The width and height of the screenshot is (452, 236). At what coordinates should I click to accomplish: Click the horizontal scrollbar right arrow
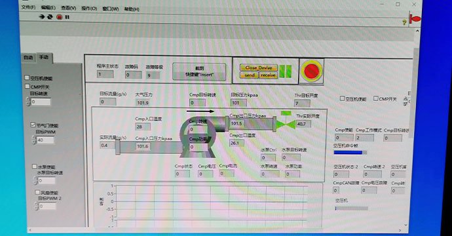pos(400,230)
